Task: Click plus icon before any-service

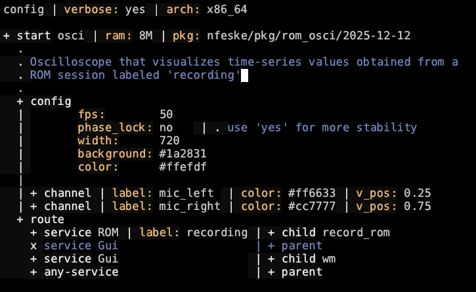Action: click(x=33, y=272)
